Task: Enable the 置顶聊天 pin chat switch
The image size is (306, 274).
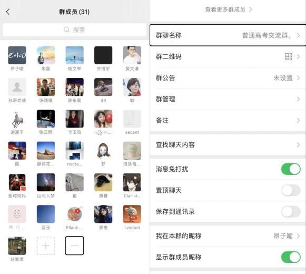Action: [291, 190]
